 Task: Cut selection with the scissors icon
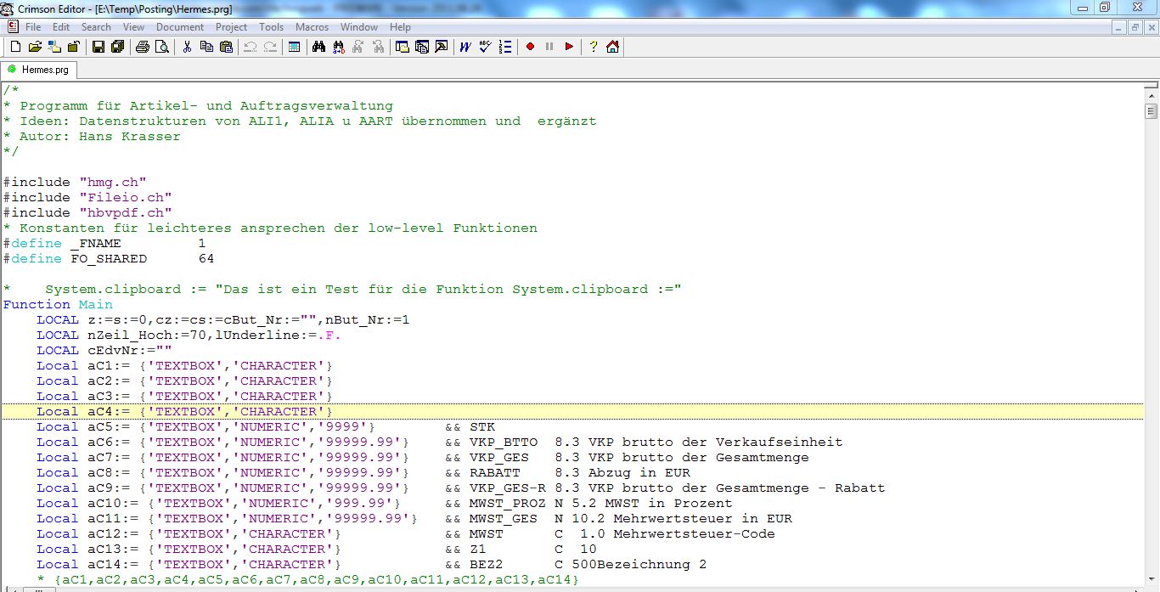pyautogui.click(x=186, y=47)
